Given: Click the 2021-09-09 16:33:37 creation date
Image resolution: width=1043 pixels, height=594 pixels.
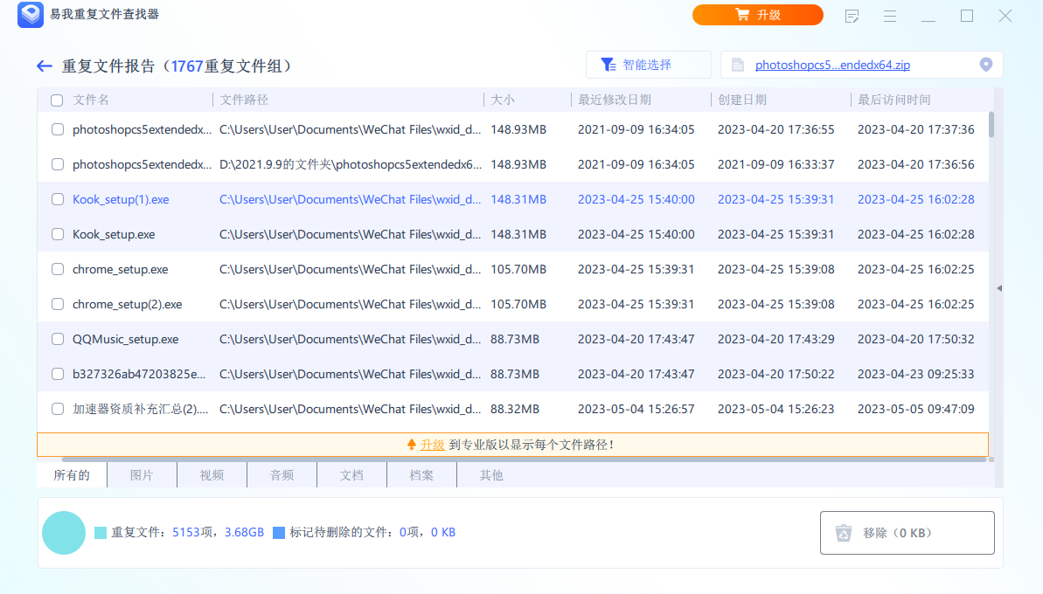Looking at the screenshot, I should (775, 164).
